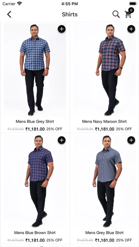Open Mens Navy Maroon Shirt product image
Image resolution: width=139 pixels, height=247 pixels.
(x=104, y=71)
